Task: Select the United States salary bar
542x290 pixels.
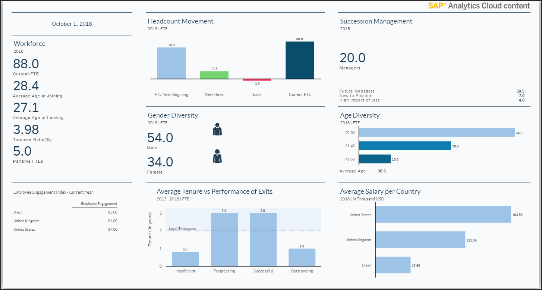Action: (443, 215)
